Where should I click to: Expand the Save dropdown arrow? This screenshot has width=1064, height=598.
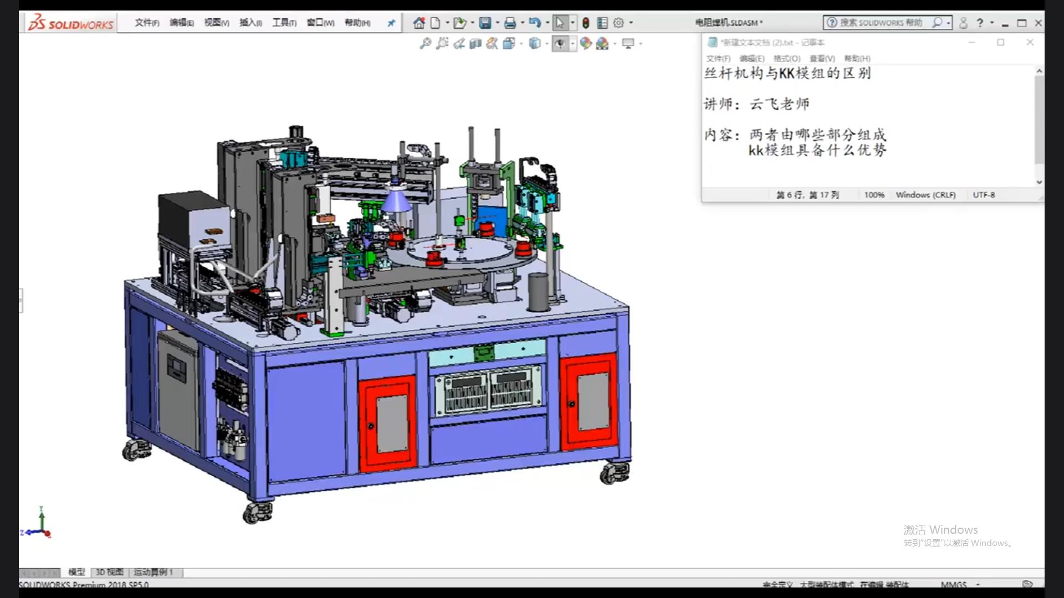497,23
